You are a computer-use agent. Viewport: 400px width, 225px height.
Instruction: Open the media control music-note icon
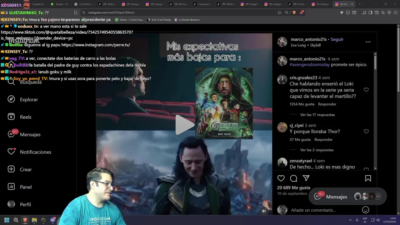pyautogui.click(x=364, y=12)
